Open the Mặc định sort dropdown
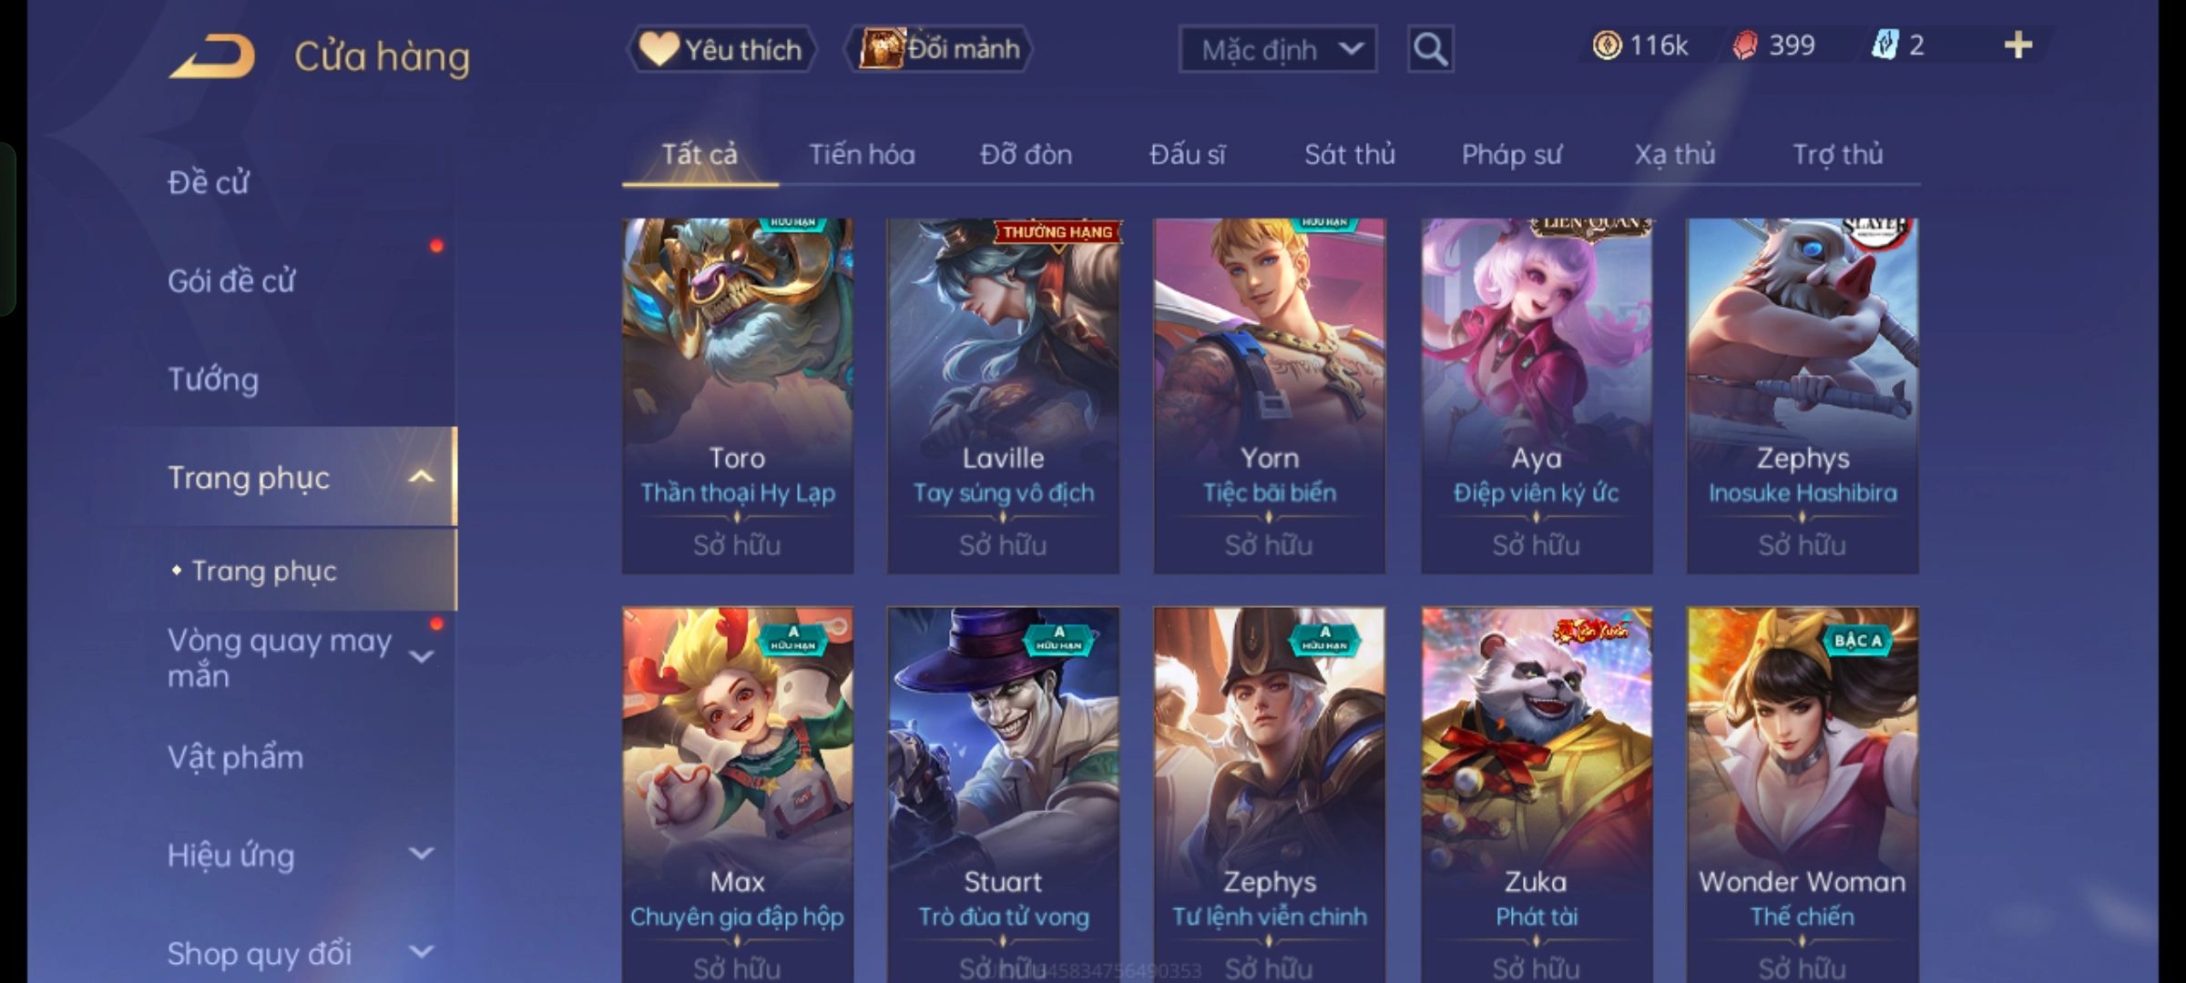Image resolution: width=2186 pixels, height=983 pixels. (x=1277, y=49)
